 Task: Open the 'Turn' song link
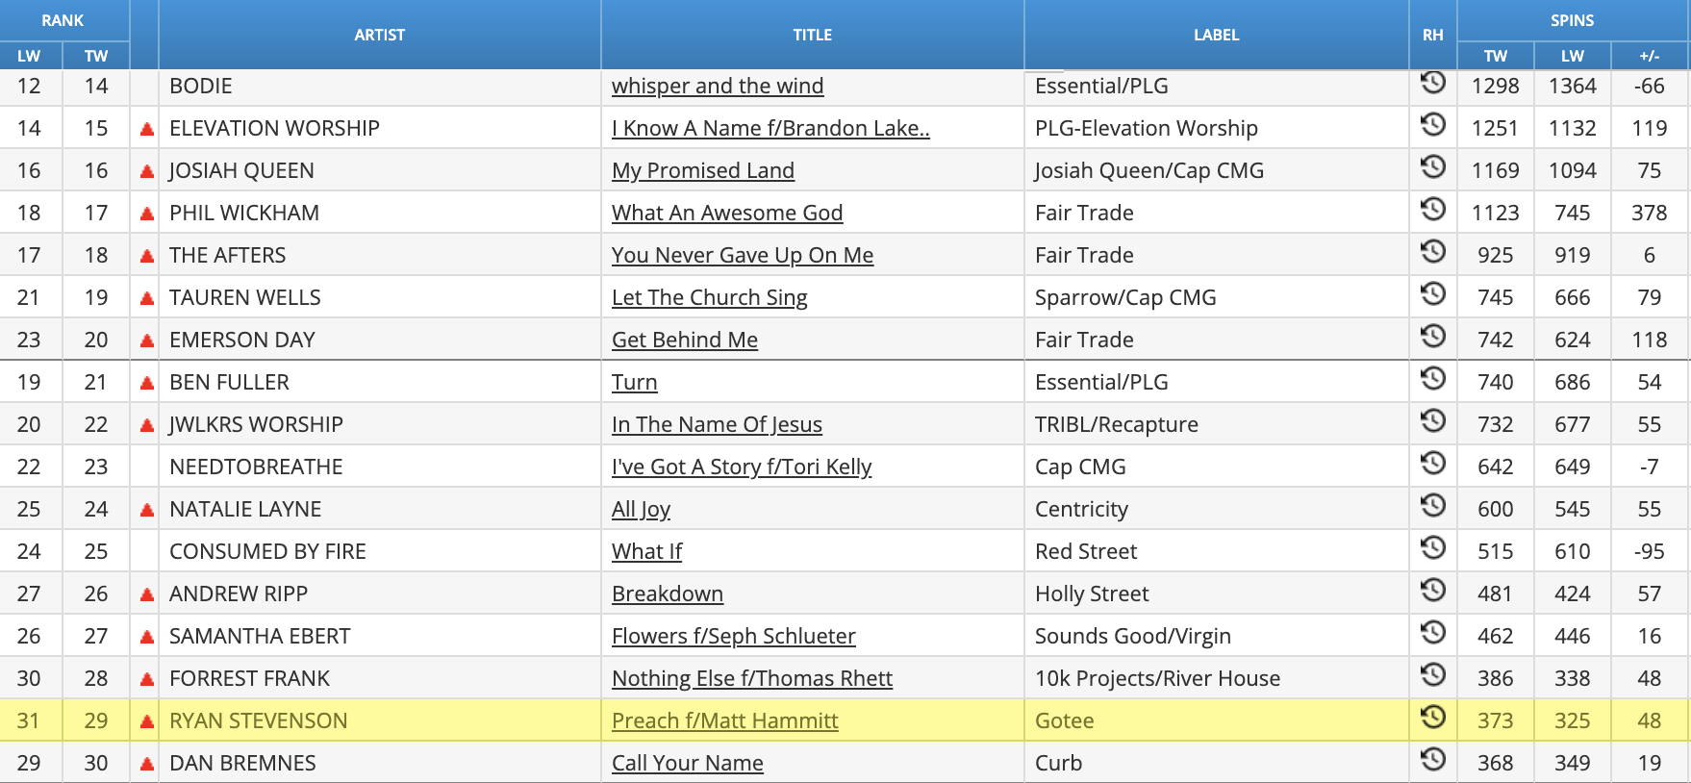[x=635, y=382]
